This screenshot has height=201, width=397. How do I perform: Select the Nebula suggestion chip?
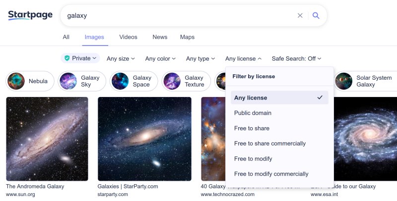point(30,81)
